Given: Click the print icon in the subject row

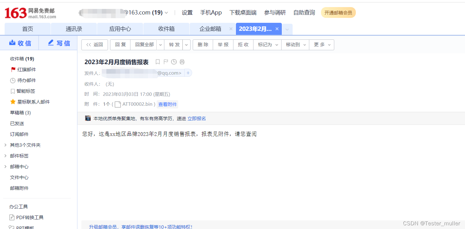Looking at the screenshot, I should tap(182, 62).
